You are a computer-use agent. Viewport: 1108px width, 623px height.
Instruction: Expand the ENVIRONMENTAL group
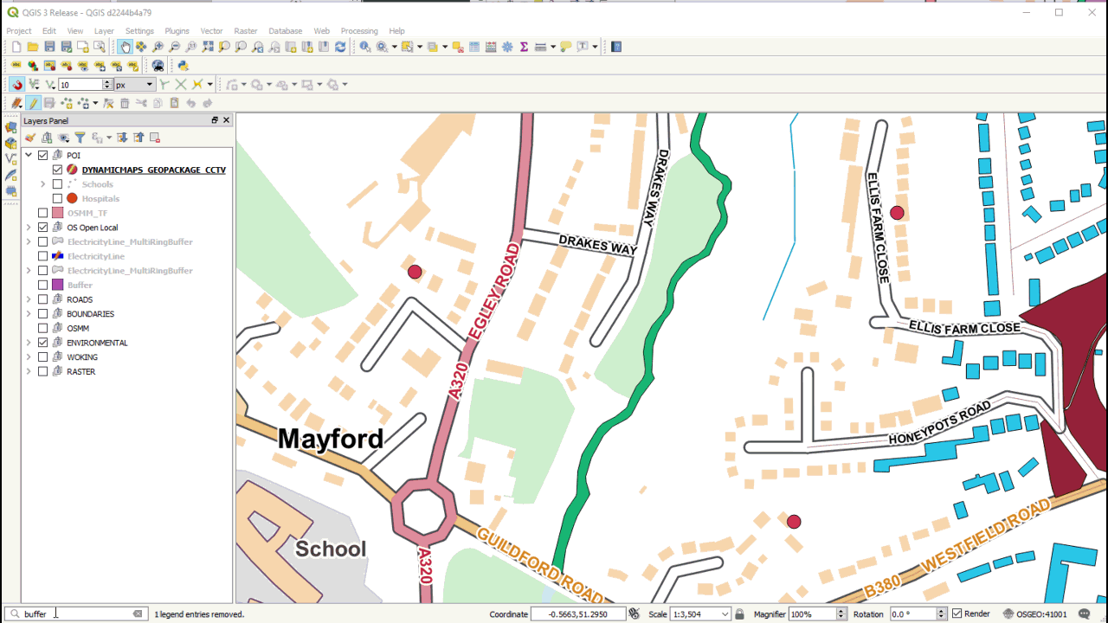click(29, 343)
